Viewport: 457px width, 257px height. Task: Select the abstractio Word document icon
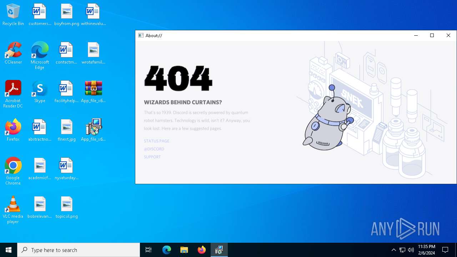[x=40, y=131]
